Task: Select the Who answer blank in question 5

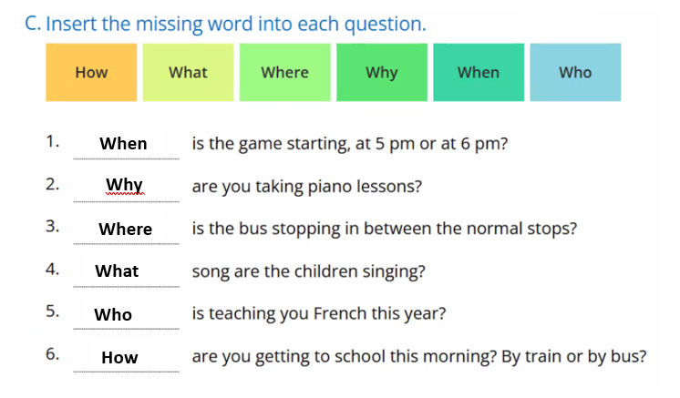Action: (x=113, y=315)
